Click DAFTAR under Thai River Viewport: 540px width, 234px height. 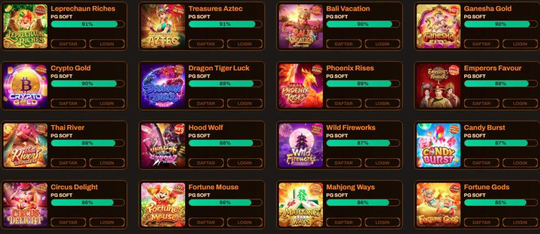68,163
